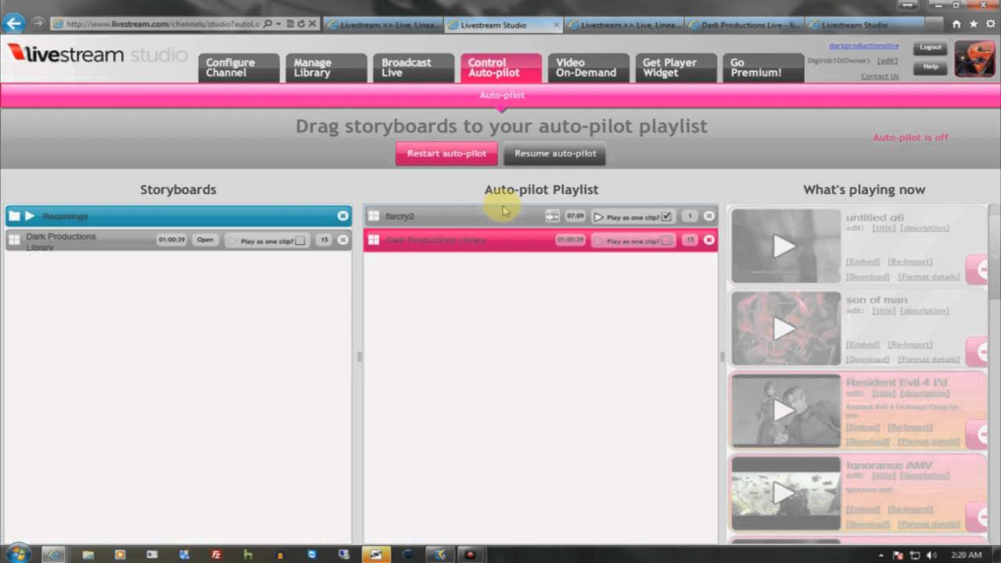Screen dimensions: 1001x563
Task: Delete Dark Productions Library from Storyboards list
Action: click(x=343, y=240)
